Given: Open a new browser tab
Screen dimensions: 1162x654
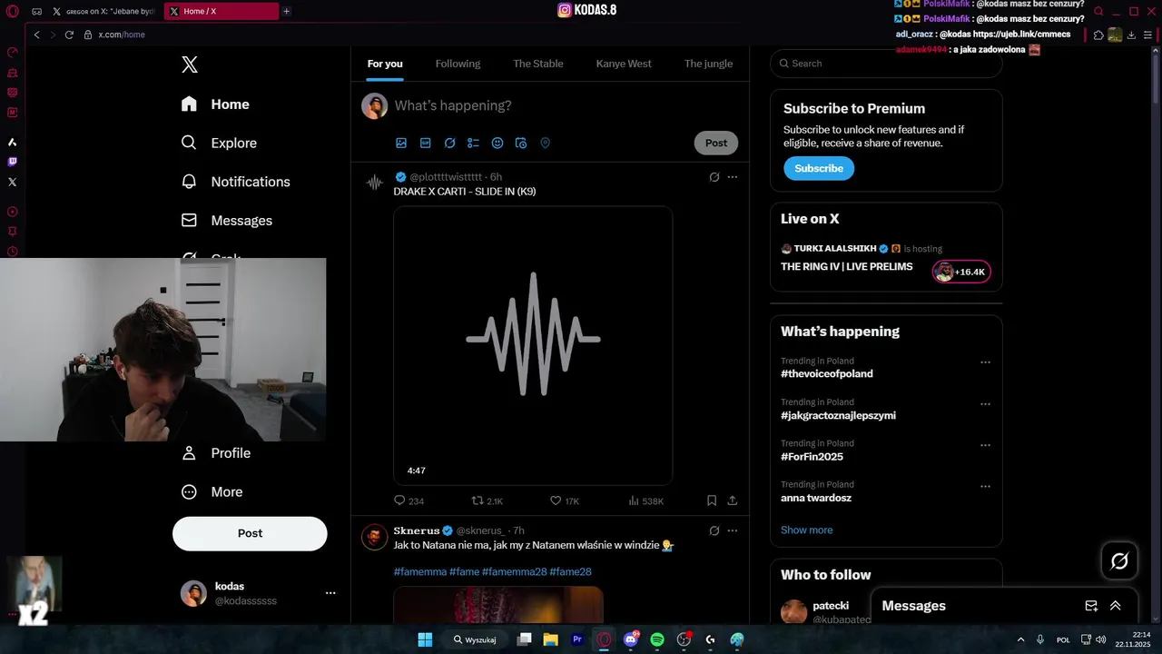Looking at the screenshot, I should (286, 12).
